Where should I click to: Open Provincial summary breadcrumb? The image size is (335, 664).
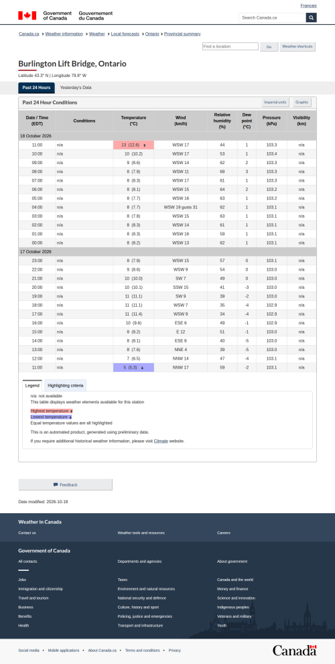182,34
